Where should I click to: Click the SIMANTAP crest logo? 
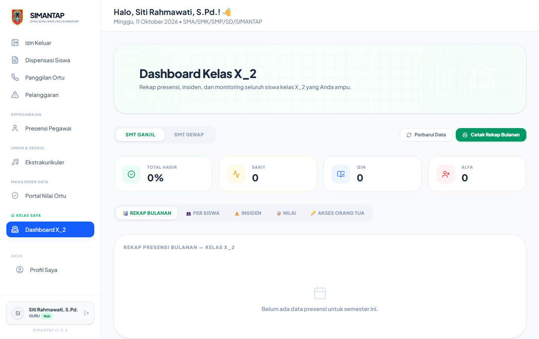click(17, 17)
